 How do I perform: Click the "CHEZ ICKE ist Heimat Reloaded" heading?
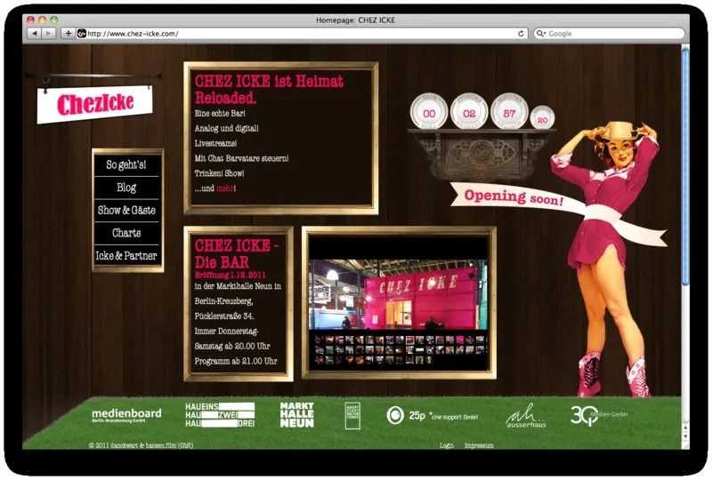269,90
